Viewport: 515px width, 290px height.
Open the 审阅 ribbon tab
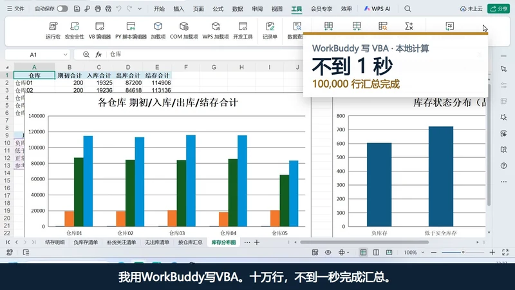coord(257,9)
